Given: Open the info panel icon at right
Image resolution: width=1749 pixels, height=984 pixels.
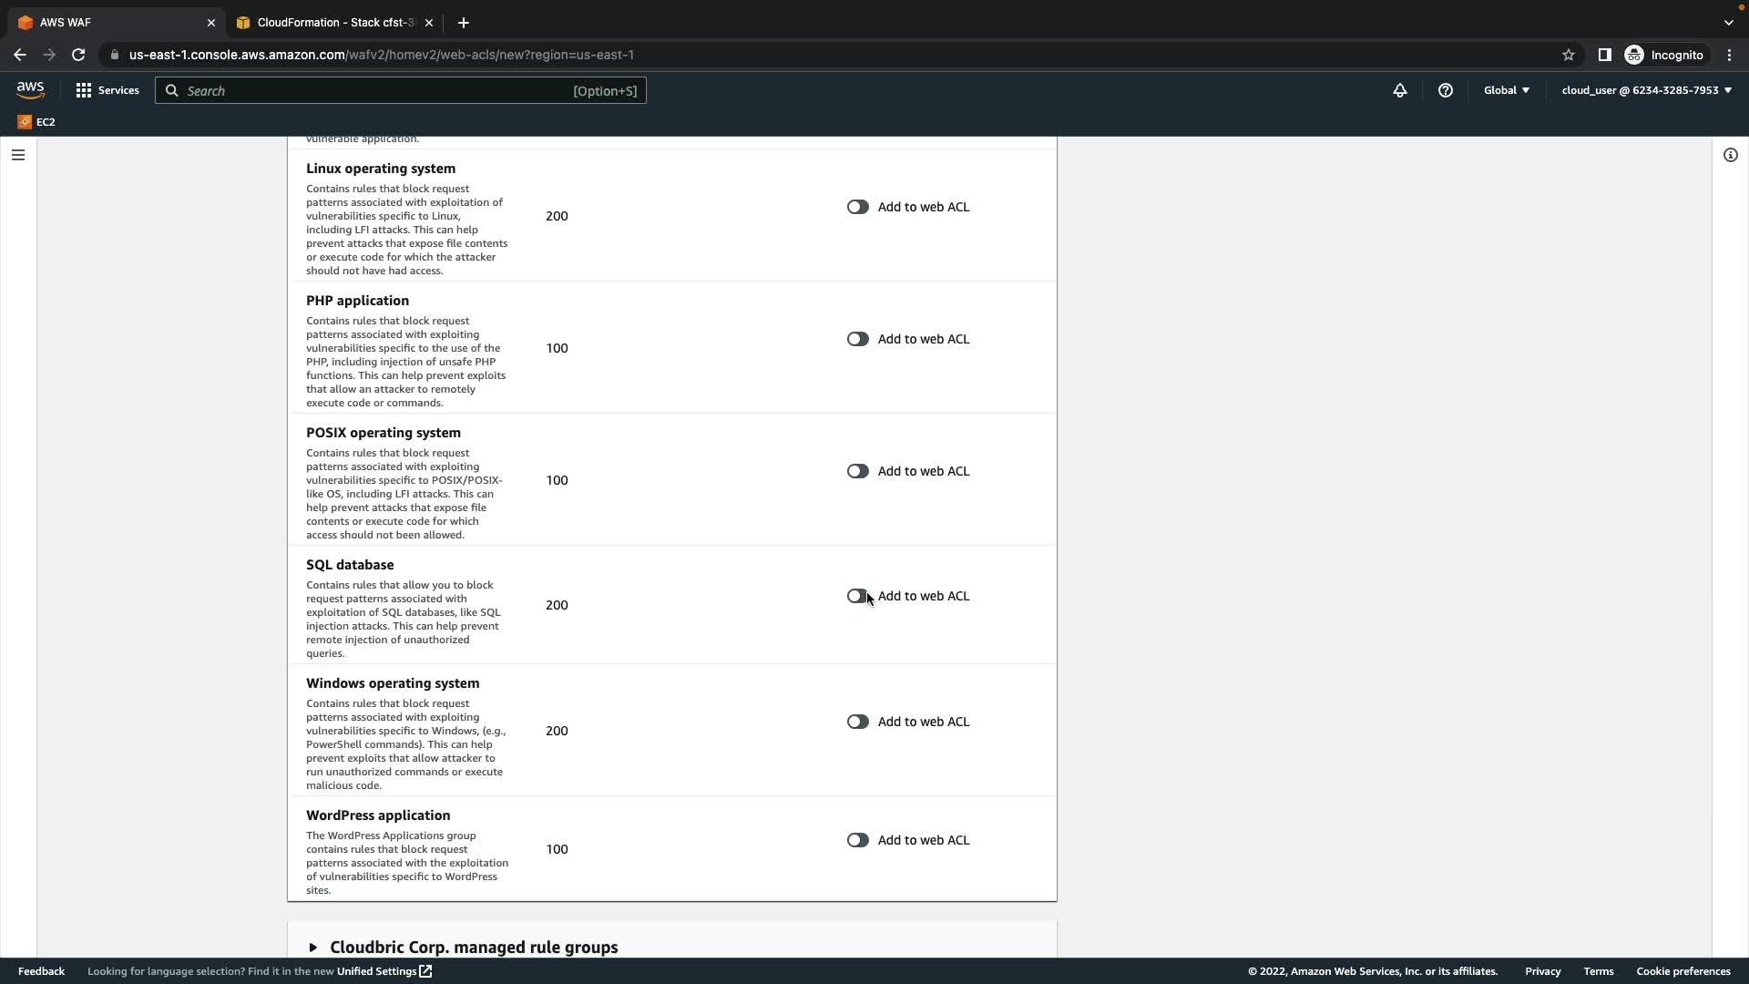Looking at the screenshot, I should [x=1730, y=155].
